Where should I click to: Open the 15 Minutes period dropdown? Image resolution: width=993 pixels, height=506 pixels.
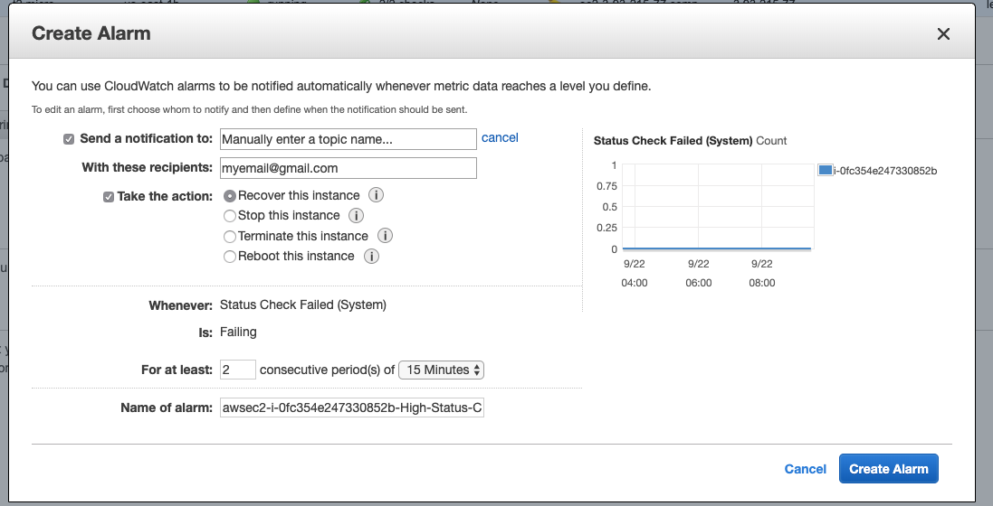[443, 370]
